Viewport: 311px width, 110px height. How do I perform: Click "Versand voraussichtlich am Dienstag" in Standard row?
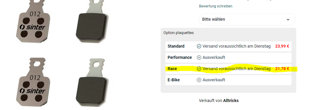[x=236, y=46]
